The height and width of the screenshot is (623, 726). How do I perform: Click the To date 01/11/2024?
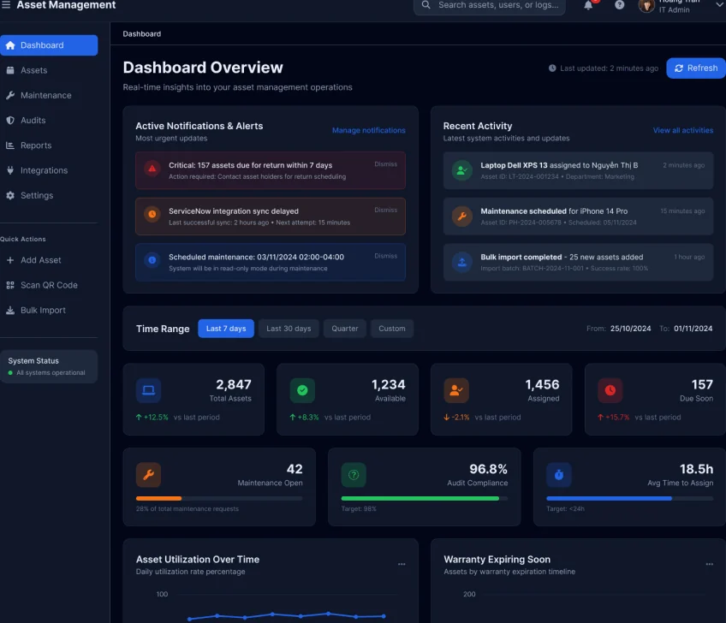click(x=693, y=329)
